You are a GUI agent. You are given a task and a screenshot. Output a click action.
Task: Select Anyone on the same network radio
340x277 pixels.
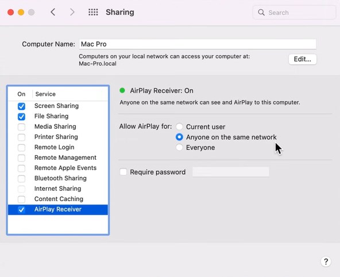point(179,137)
